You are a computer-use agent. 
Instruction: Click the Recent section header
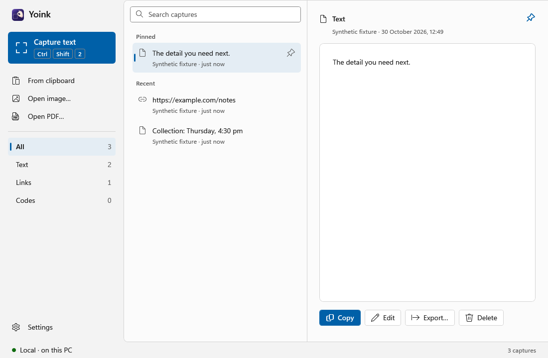(145, 84)
